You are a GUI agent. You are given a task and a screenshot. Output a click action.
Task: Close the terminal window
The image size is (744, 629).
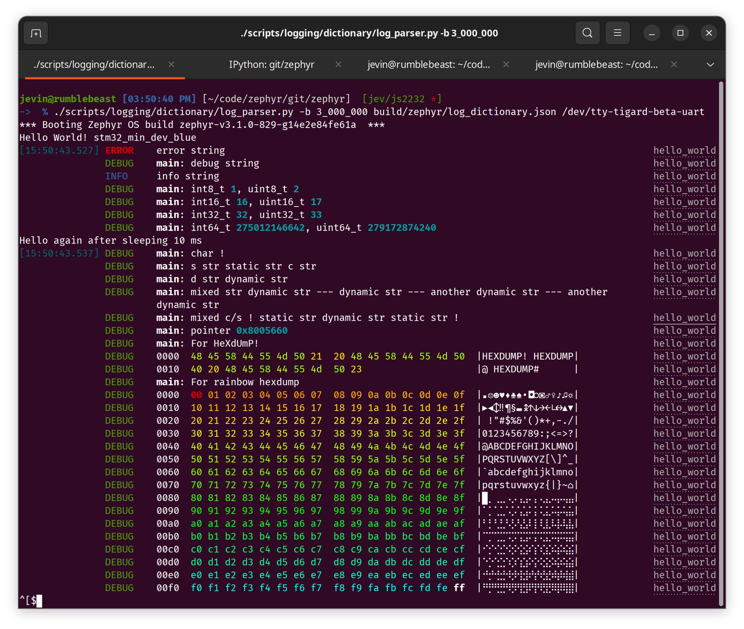point(709,33)
